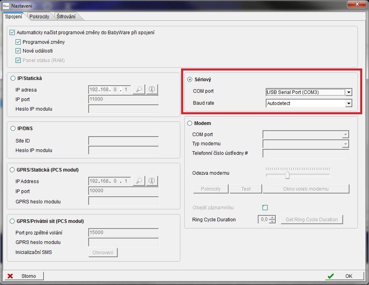Image resolution: width=369 pixels, height=285 pixels.
Task: Switch to the Šifrování tab
Action: coord(67,17)
